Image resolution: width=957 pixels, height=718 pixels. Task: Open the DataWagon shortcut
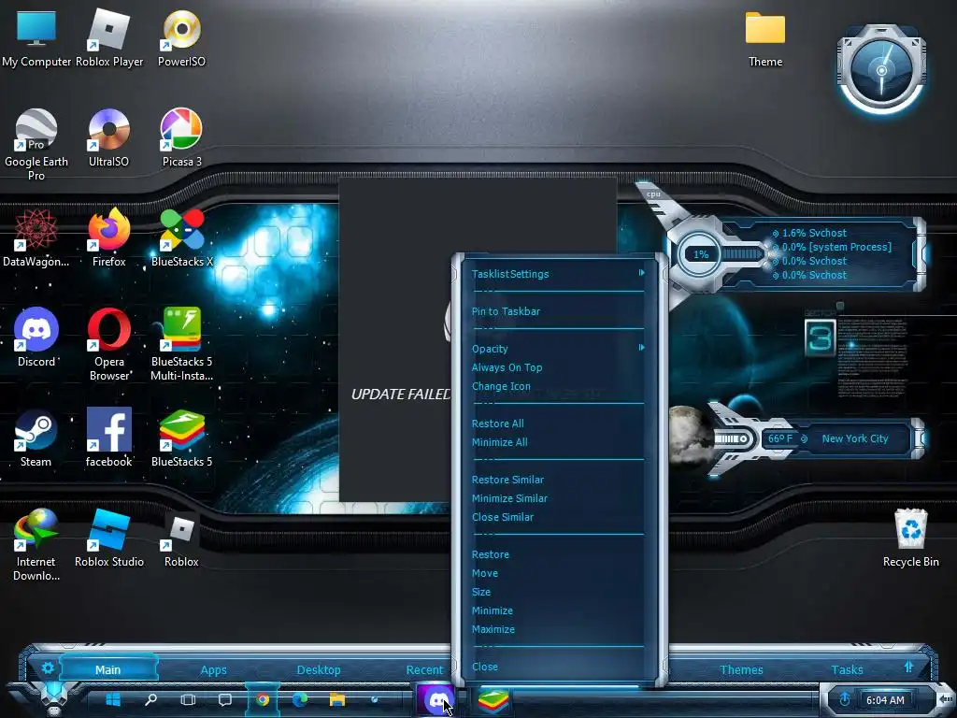click(36, 238)
